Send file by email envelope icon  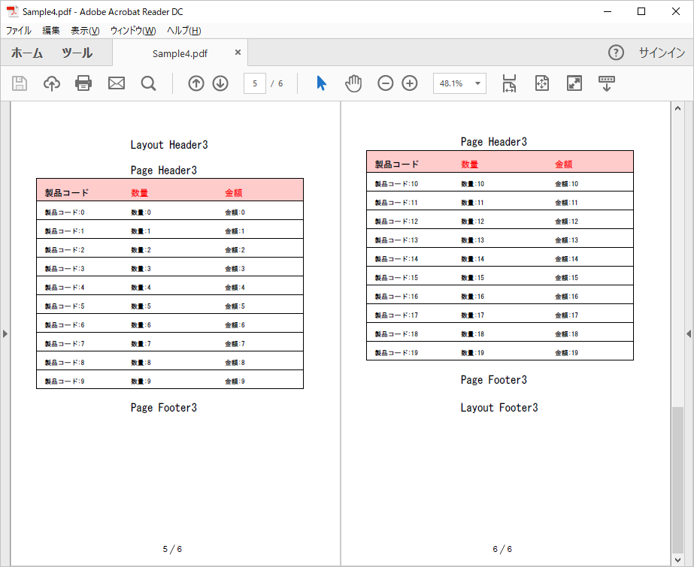117,83
